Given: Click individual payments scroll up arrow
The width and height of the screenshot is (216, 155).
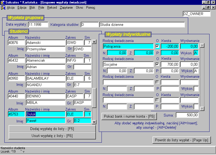Looking at the screenshot, I should (202, 45).
